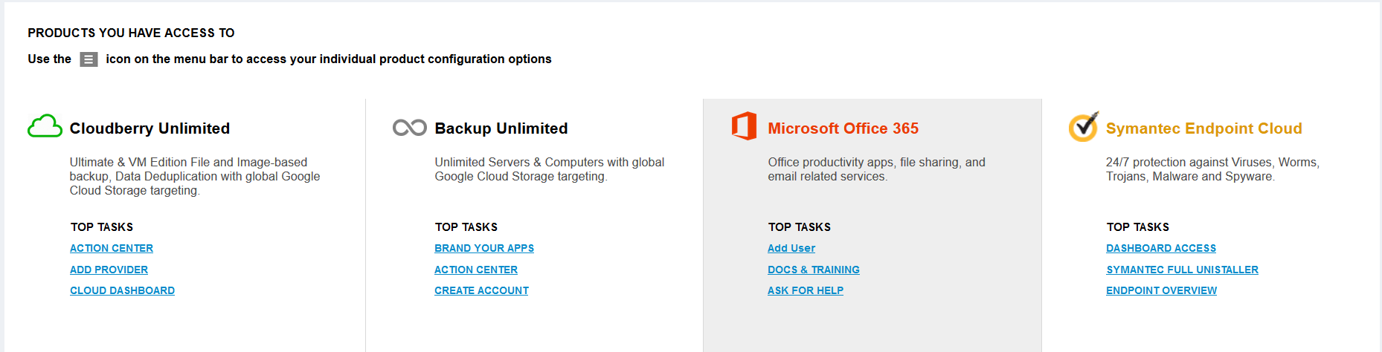Image resolution: width=1382 pixels, height=352 pixels.
Task: Click the Symantec checkmark shield icon
Action: (1083, 126)
